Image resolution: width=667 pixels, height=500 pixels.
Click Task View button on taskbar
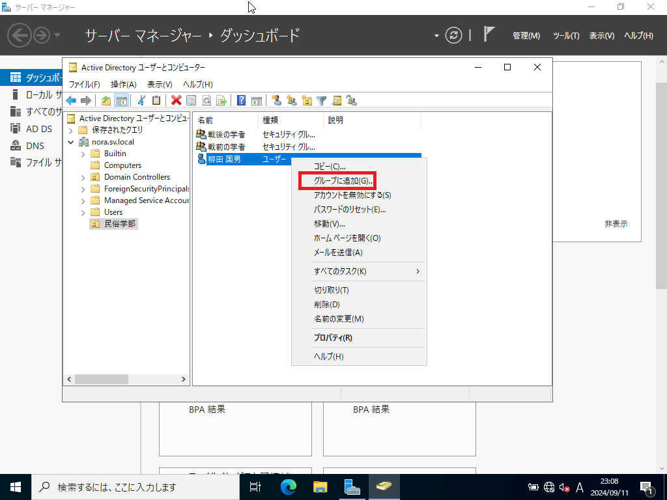pos(255,487)
